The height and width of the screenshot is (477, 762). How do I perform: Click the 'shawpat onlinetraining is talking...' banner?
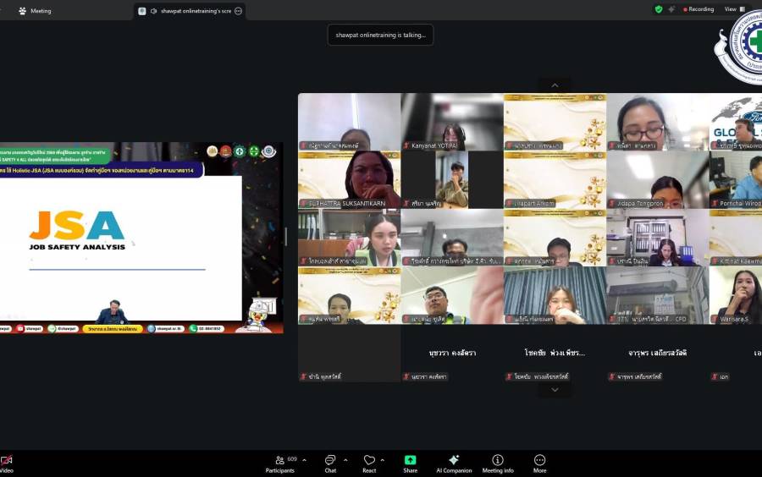(x=380, y=35)
